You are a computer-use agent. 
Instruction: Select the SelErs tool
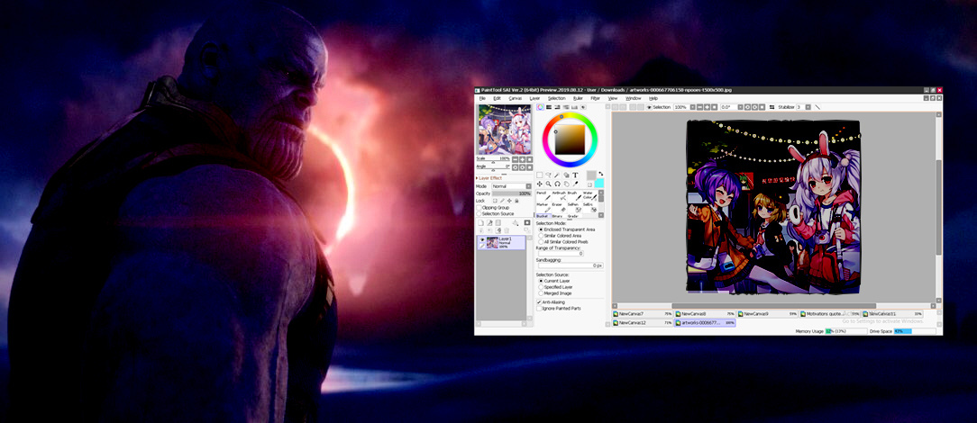(590, 209)
